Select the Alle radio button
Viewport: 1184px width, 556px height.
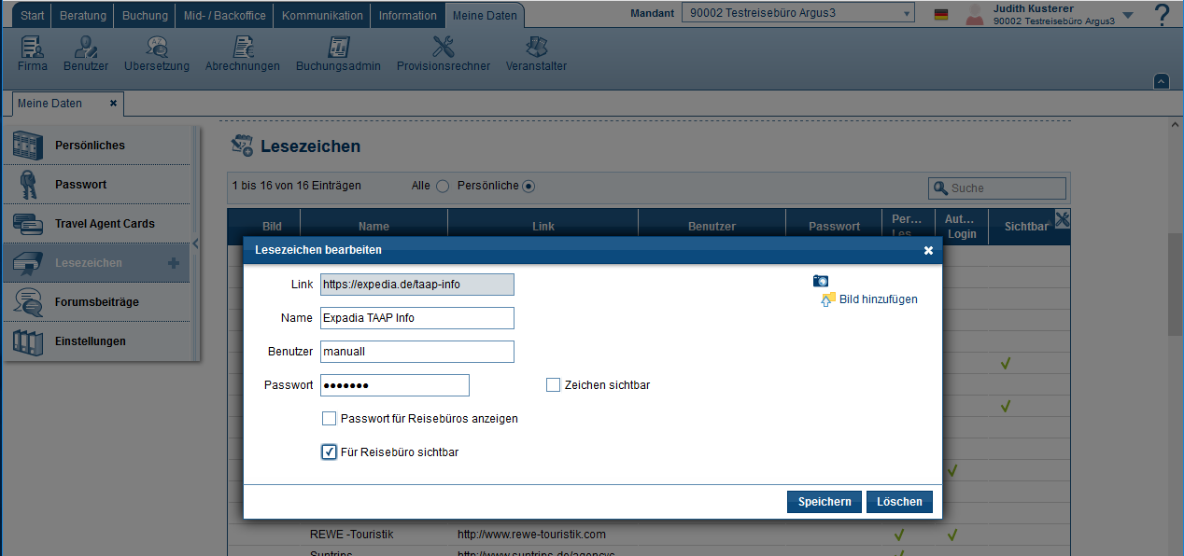(x=443, y=187)
